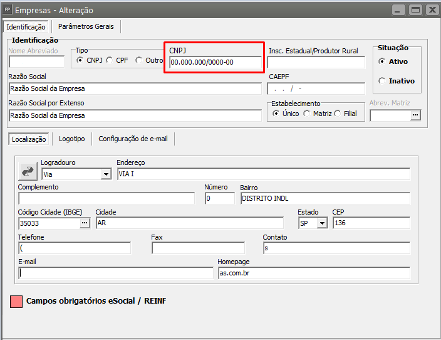Click the CNPJ number field
Viewport: 441px width, 340px height.
click(x=215, y=62)
